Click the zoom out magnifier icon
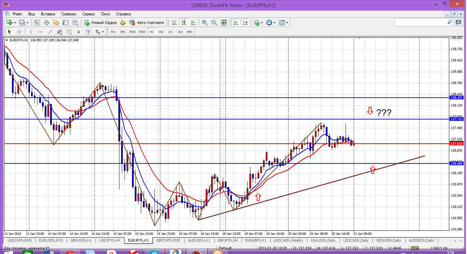This screenshot has width=467, height=254. 214,23
